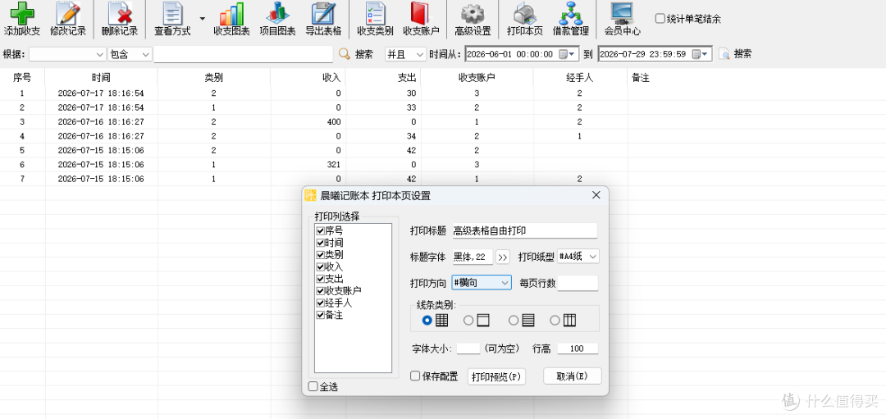Click the 取消(E) button
This screenshot has height=419, width=886.
point(572,376)
